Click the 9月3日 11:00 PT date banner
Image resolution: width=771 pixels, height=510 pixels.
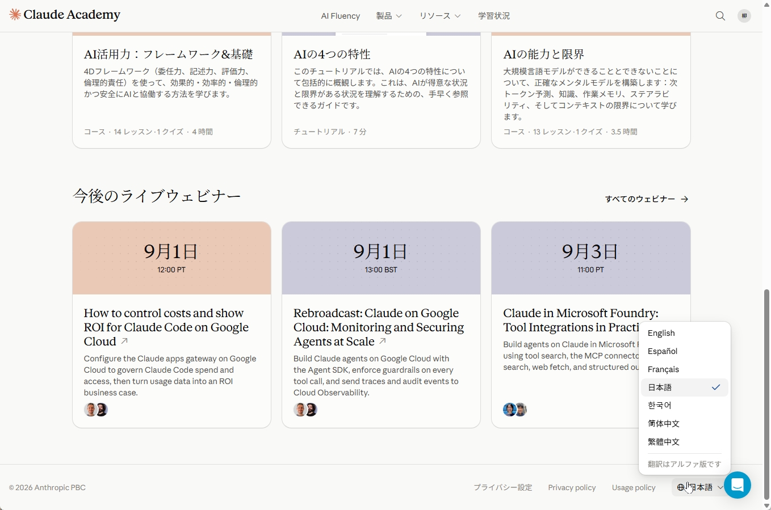coord(591,258)
